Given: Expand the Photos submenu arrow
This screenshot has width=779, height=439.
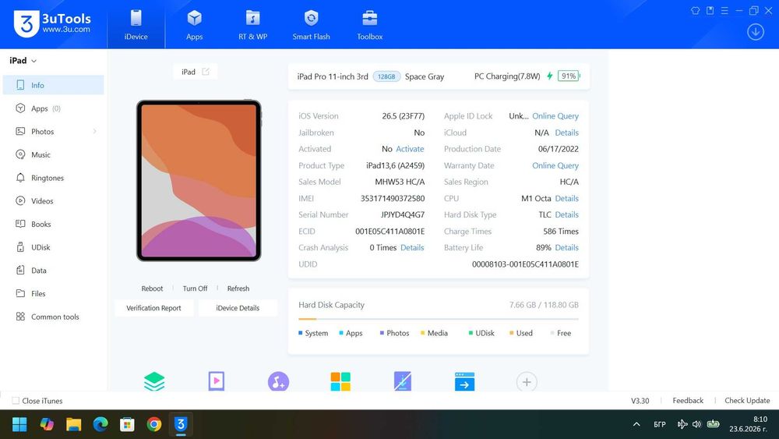Looking at the screenshot, I should click(94, 131).
